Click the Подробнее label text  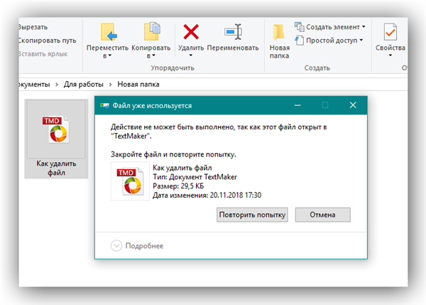[144, 246]
